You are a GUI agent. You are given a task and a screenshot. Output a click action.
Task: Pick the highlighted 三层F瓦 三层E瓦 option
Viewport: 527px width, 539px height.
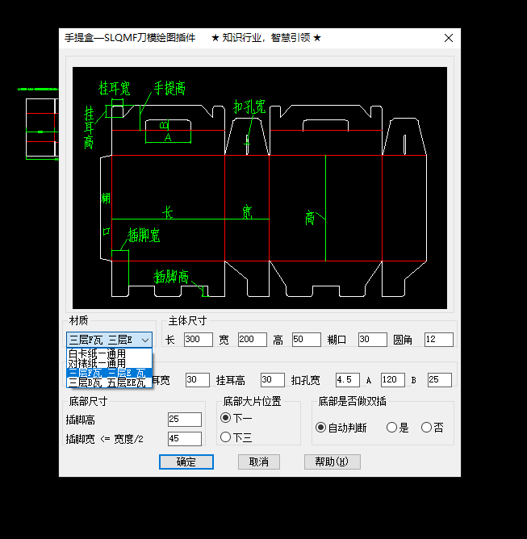pyautogui.click(x=108, y=374)
